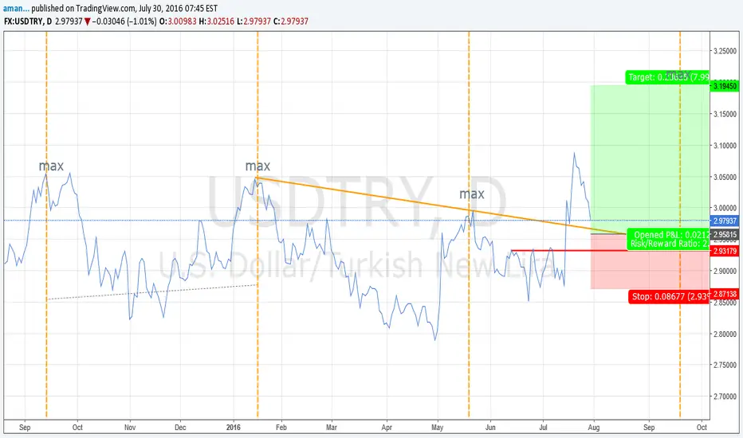Click the O:3.00983 open value

(178, 22)
